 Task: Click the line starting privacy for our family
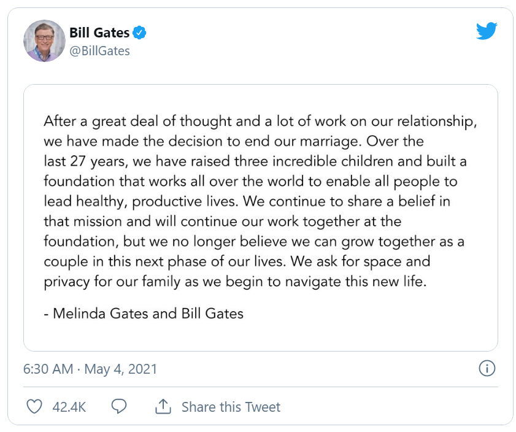(235, 282)
